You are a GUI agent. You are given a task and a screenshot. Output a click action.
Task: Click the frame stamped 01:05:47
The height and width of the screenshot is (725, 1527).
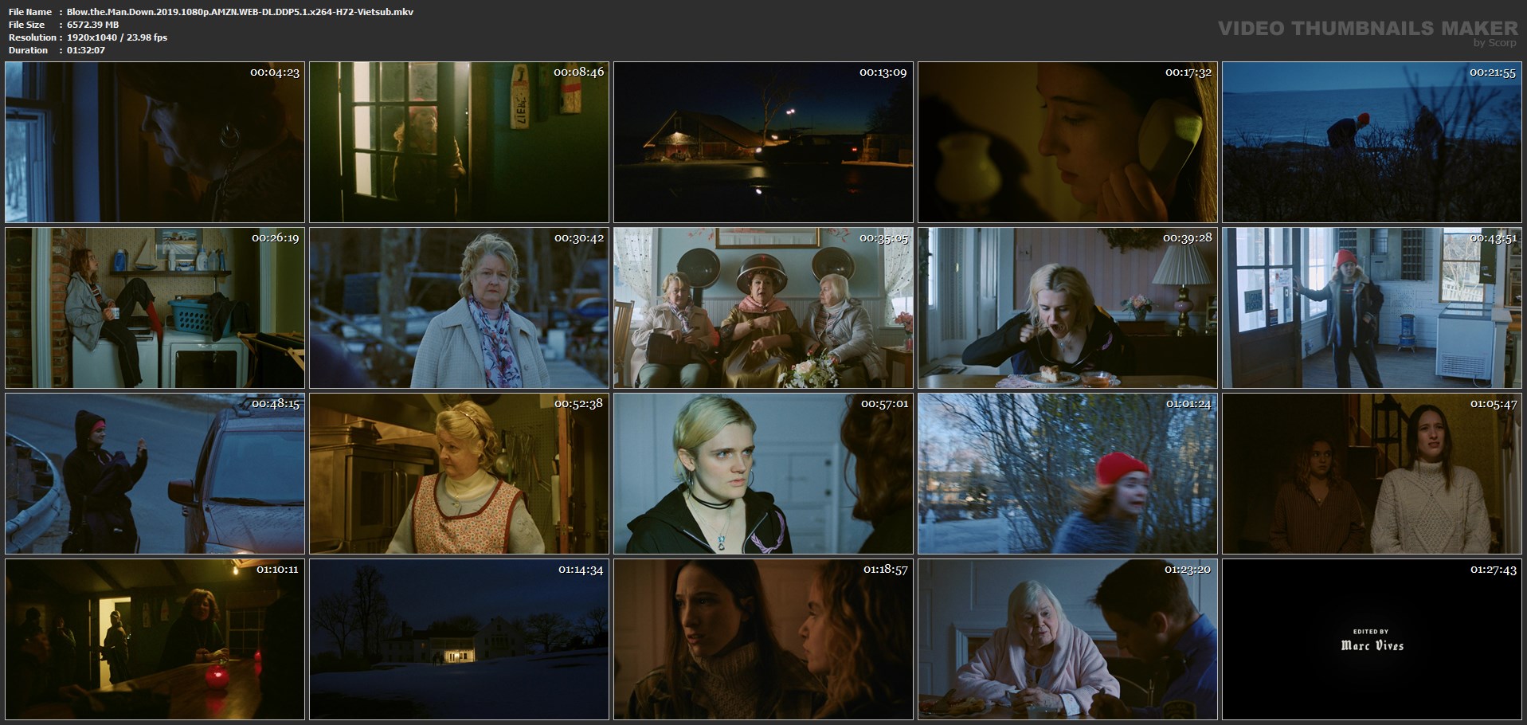point(1372,474)
